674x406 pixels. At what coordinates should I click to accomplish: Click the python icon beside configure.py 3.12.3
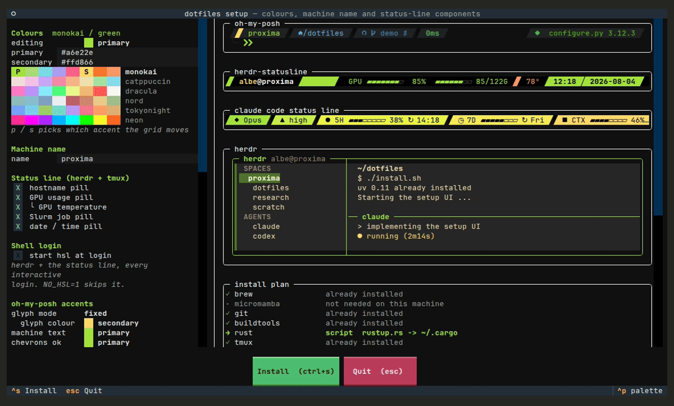point(538,33)
